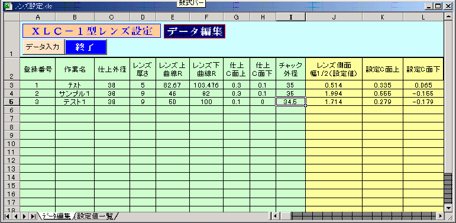The width and height of the screenshot is (456, 223).
Task: Select the データ編集 sheet tab
Action: pos(56,216)
